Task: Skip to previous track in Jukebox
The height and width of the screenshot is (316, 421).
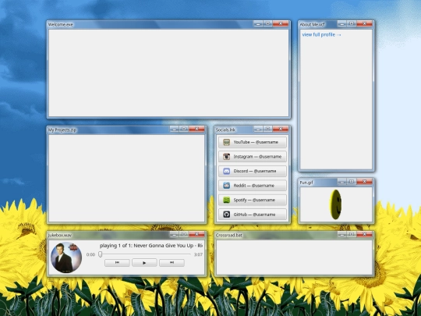Action: 117,263
